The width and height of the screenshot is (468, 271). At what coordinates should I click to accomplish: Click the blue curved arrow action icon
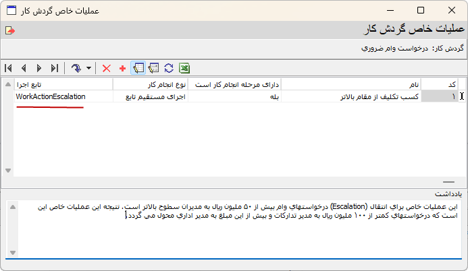click(x=76, y=68)
